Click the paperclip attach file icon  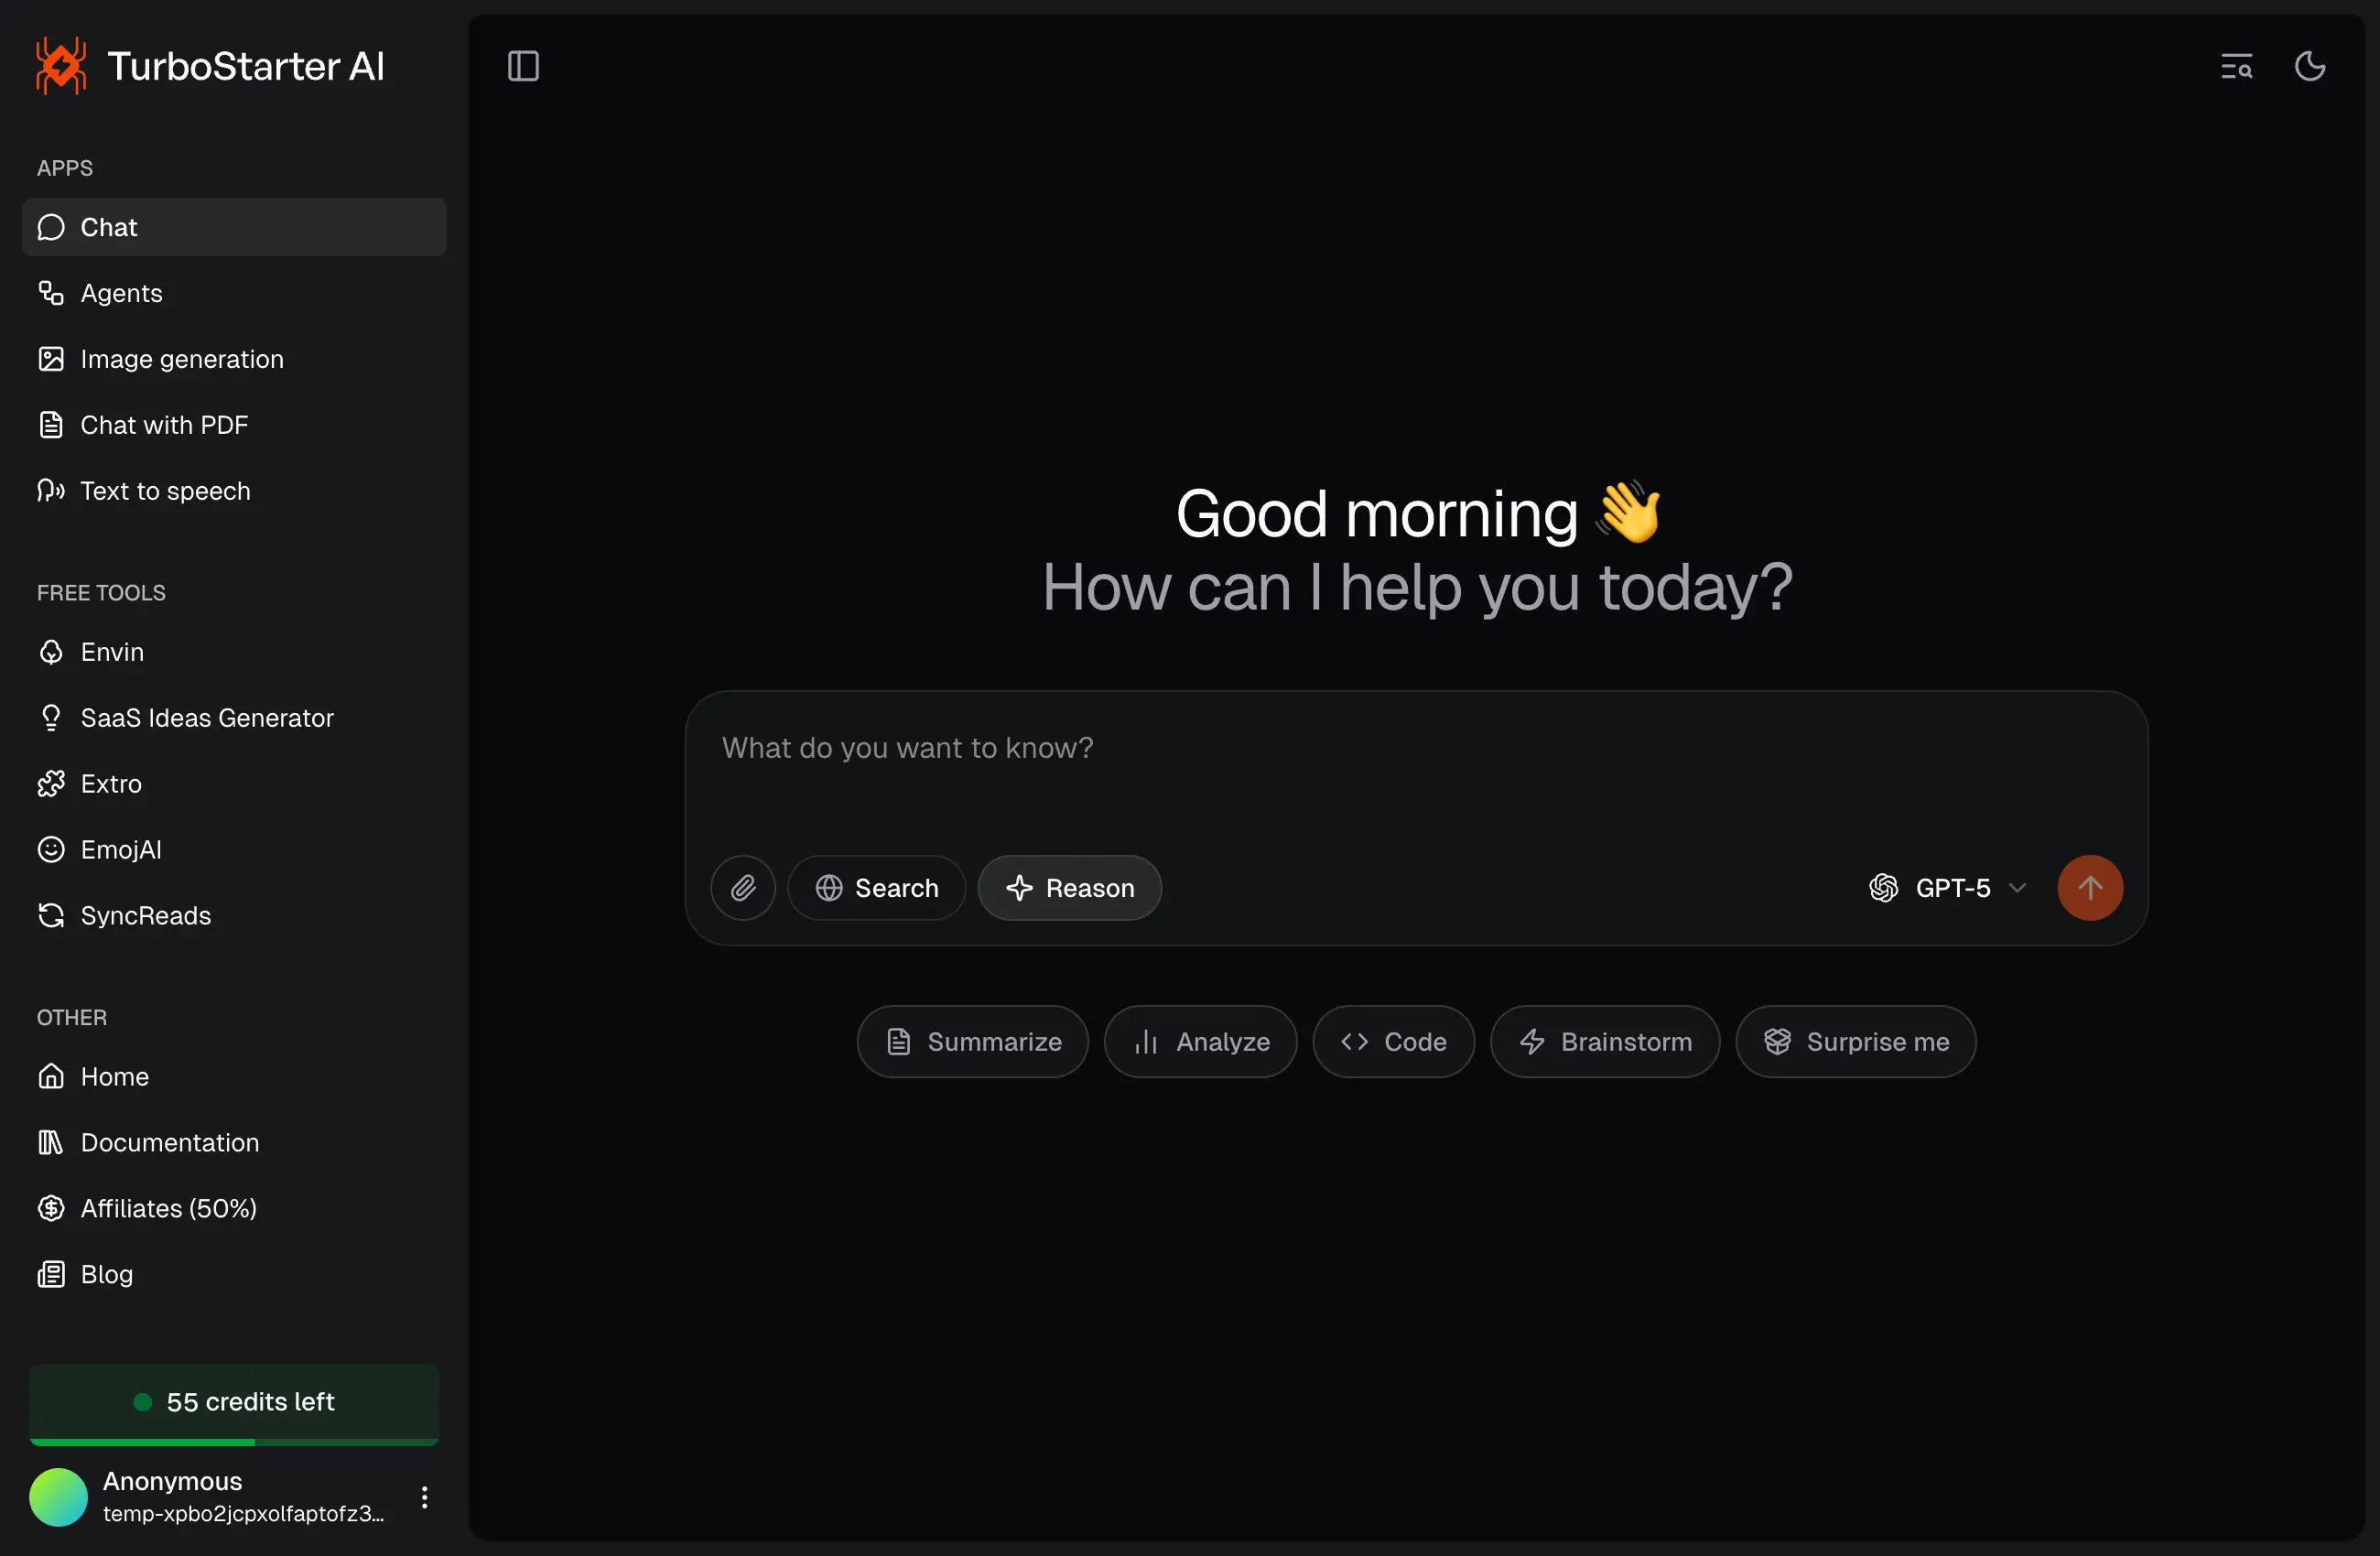[x=742, y=888]
